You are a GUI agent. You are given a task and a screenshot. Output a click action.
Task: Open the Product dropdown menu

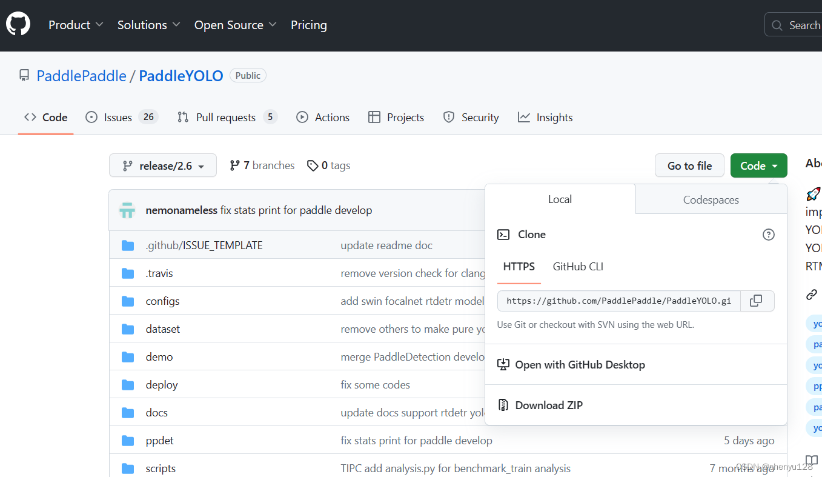[x=76, y=25]
